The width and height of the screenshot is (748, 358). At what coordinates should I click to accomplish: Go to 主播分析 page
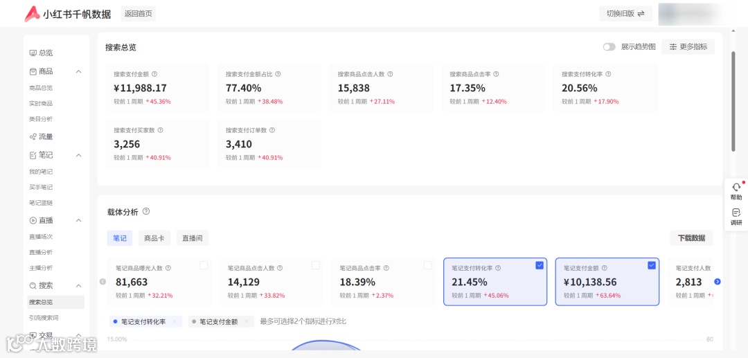coord(41,267)
